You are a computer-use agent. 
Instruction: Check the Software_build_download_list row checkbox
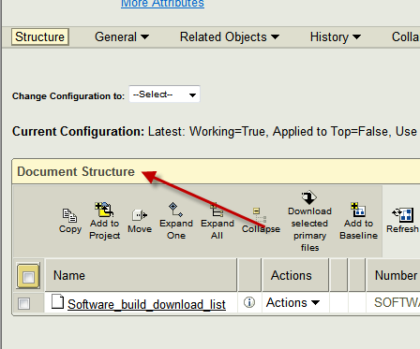click(24, 303)
